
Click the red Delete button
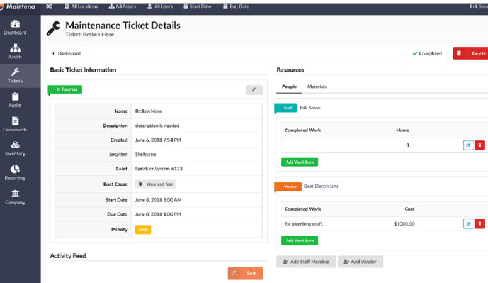click(470, 53)
